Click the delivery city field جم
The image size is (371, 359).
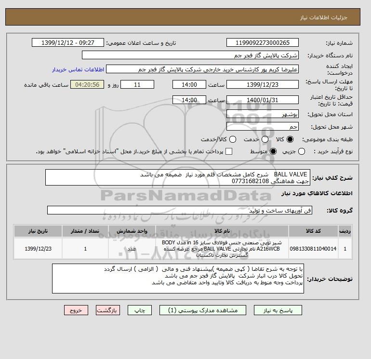click(263, 127)
